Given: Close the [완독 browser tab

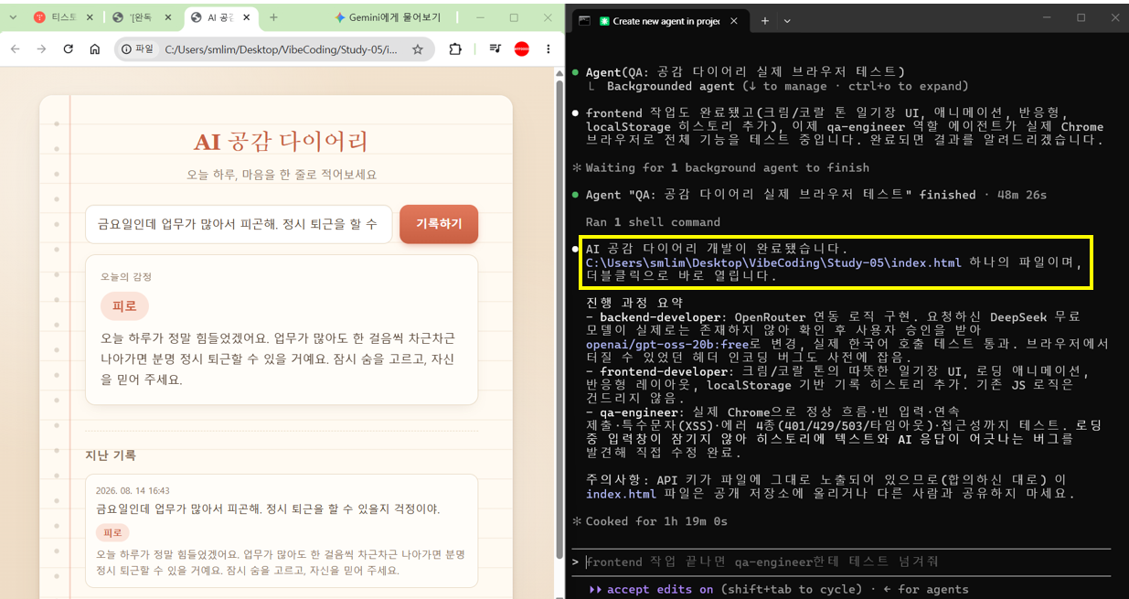Looking at the screenshot, I should (x=167, y=17).
